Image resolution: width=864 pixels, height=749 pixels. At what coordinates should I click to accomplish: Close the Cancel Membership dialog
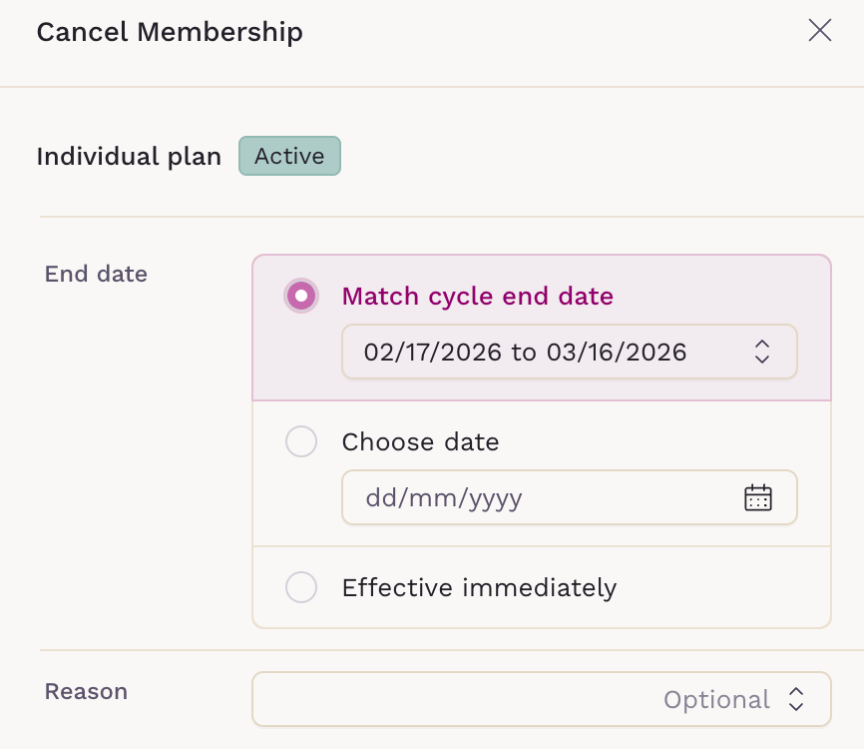click(x=819, y=31)
